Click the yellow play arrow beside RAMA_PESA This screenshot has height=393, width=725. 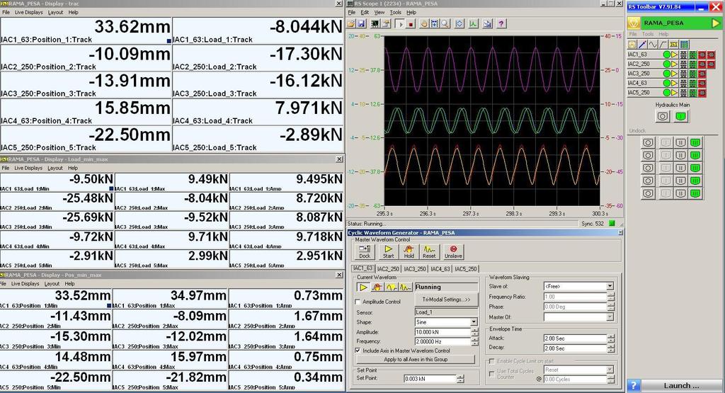716,23
